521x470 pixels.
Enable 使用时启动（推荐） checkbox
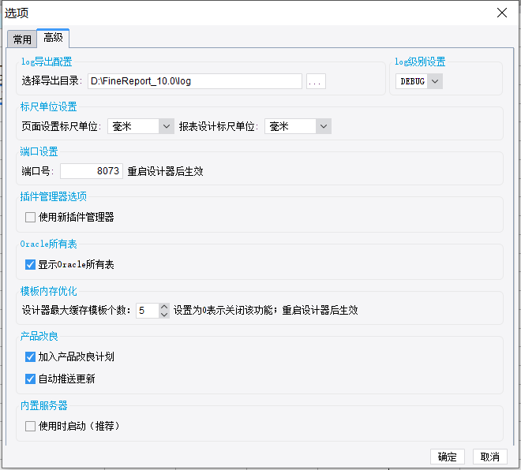pos(30,426)
